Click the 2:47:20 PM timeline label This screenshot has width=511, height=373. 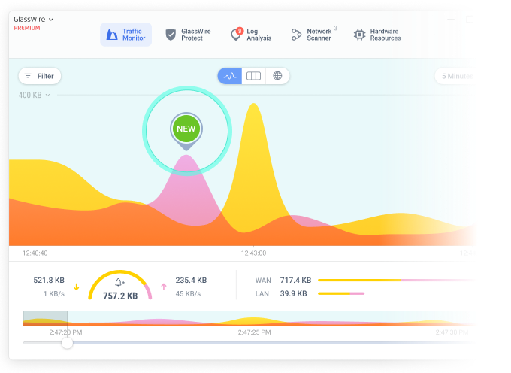point(65,332)
